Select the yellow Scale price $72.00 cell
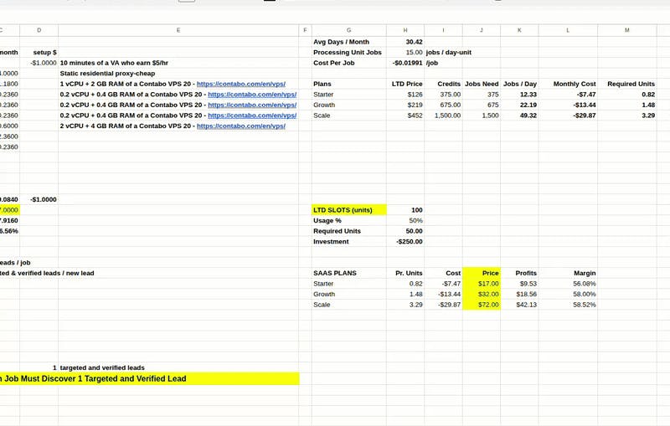670x426 pixels. tap(482, 305)
